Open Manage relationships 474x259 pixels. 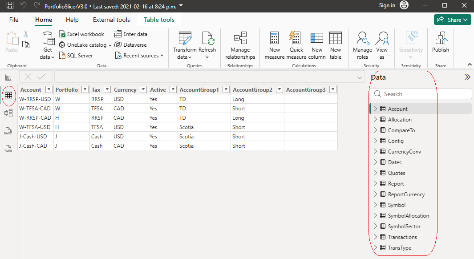[x=240, y=45]
